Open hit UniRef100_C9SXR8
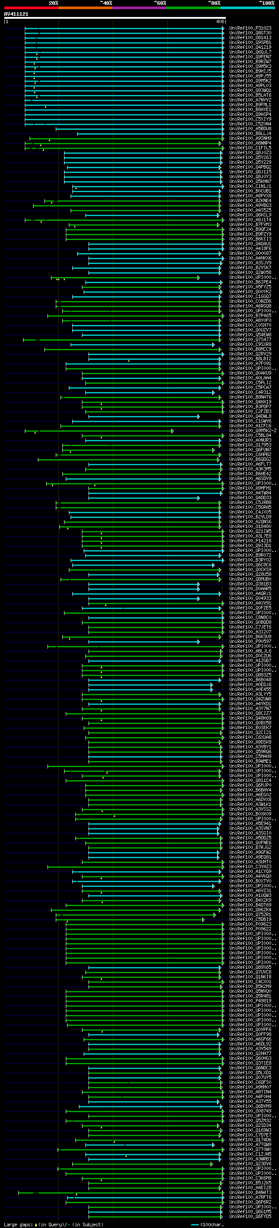 click(x=250, y=344)
